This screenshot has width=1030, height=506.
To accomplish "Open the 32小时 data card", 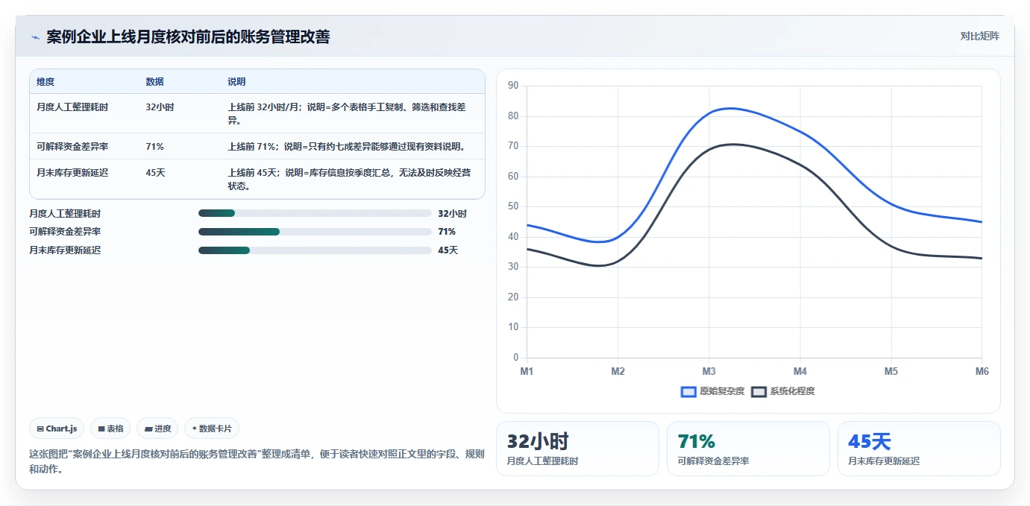I will pos(577,449).
